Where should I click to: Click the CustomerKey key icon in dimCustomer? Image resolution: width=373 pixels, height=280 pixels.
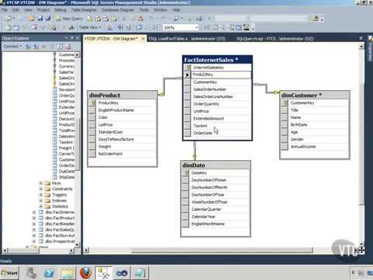tap(284, 103)
